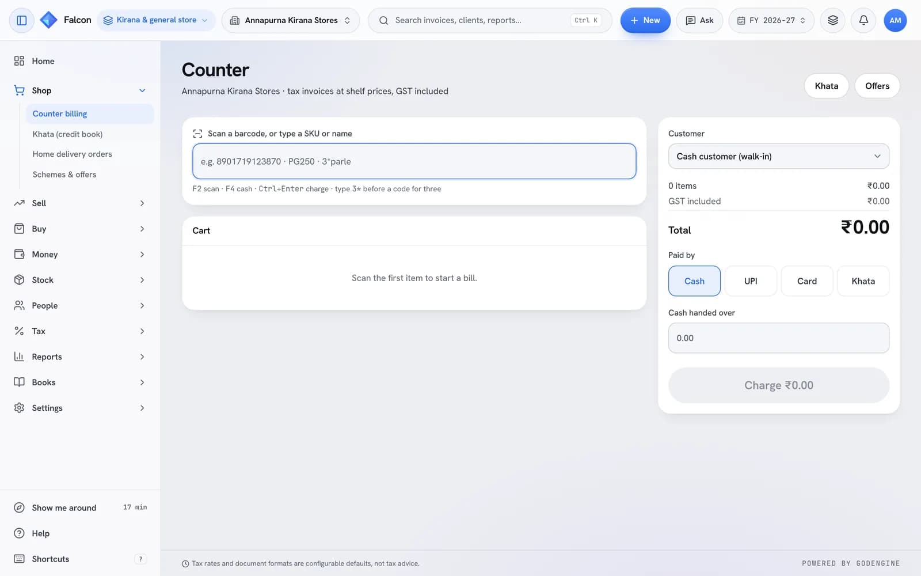
Task: Click the Show me around compass icon
Action: [x=19, y=507]
